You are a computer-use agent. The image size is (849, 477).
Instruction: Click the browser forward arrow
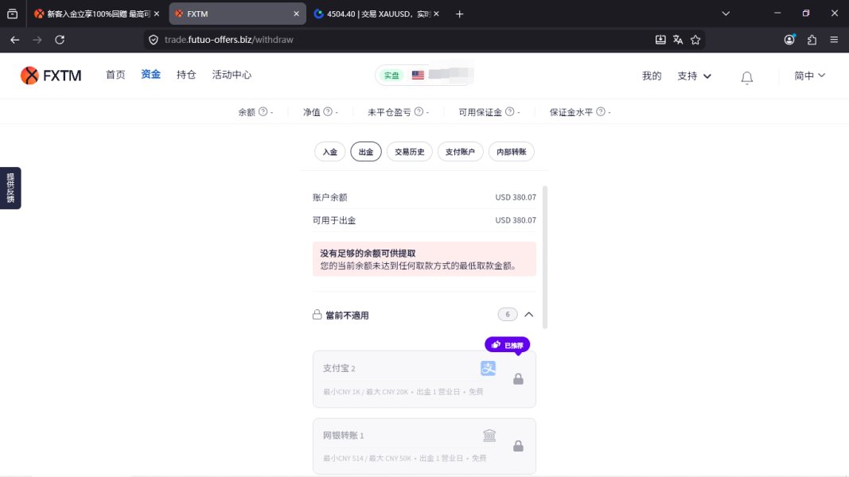[x=37, y=40]
